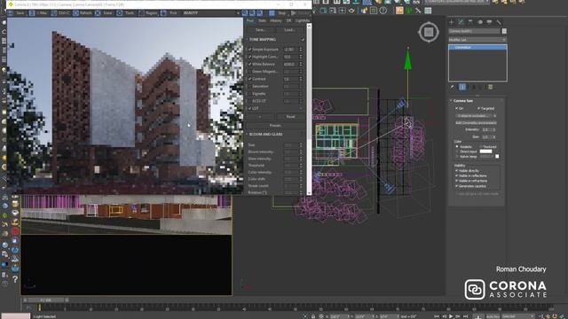Click Add CoronaSky environment button

[476, 123]
